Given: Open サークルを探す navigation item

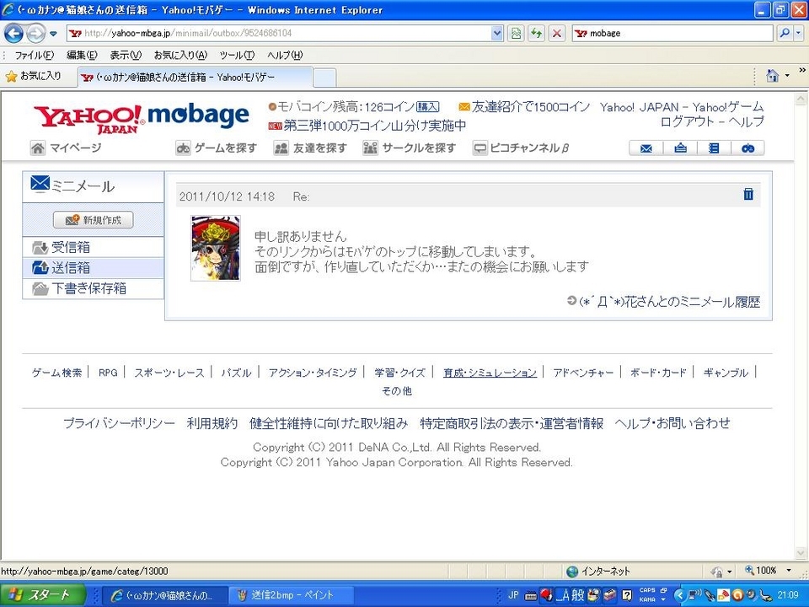Looking at the screenshot, I should point(410,148).
